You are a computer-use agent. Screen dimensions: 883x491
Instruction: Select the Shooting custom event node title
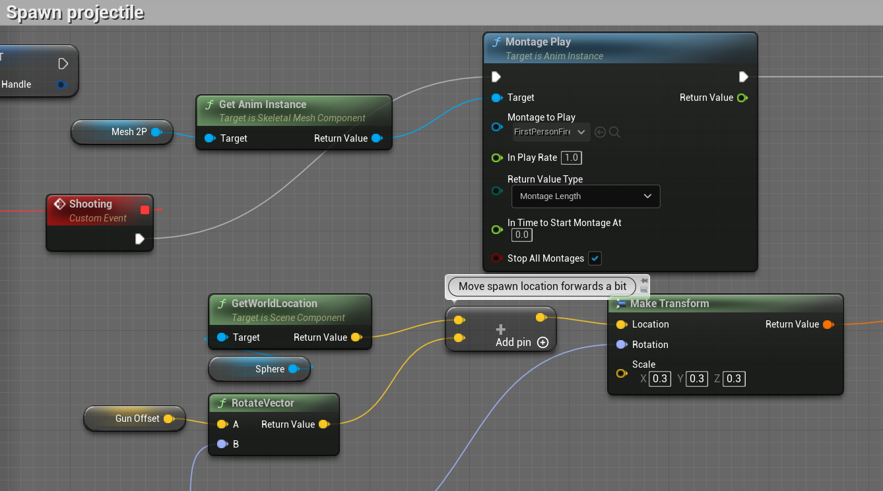pyautogui.click(x=90, y=204)
